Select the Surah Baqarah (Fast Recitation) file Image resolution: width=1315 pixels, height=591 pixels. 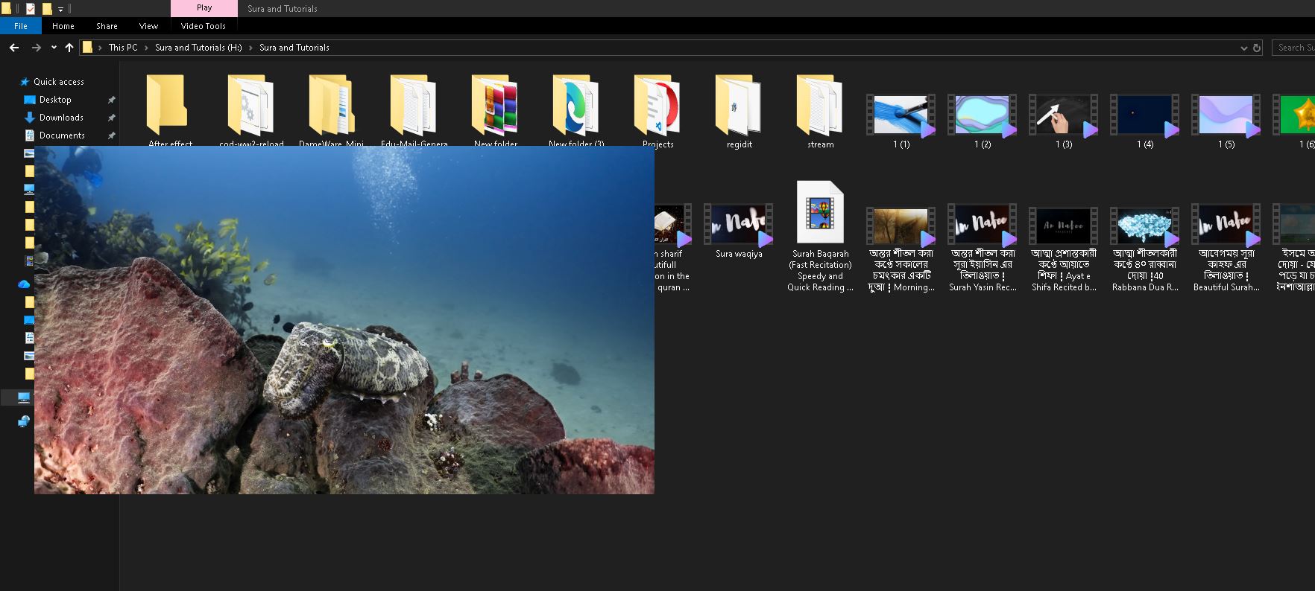point(820,236)
